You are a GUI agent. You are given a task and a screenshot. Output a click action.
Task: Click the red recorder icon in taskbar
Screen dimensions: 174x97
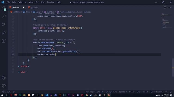click(109, 95)
